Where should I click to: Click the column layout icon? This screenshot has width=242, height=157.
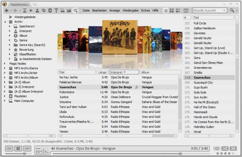click(x=186, y=11)
